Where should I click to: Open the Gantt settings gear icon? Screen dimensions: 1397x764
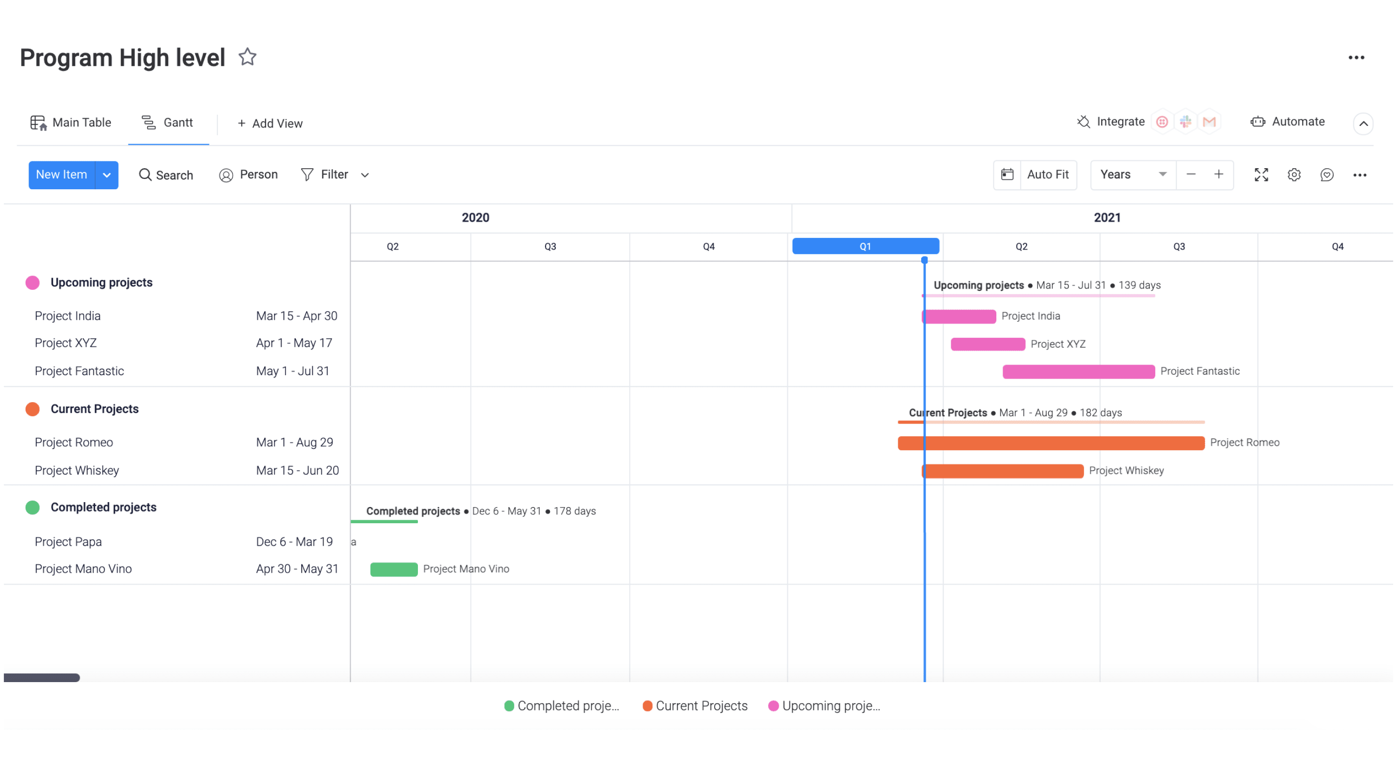pos(1294,175)
